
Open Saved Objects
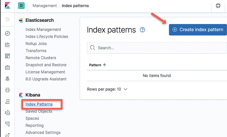pyautogui.click(x=39, y=111)
